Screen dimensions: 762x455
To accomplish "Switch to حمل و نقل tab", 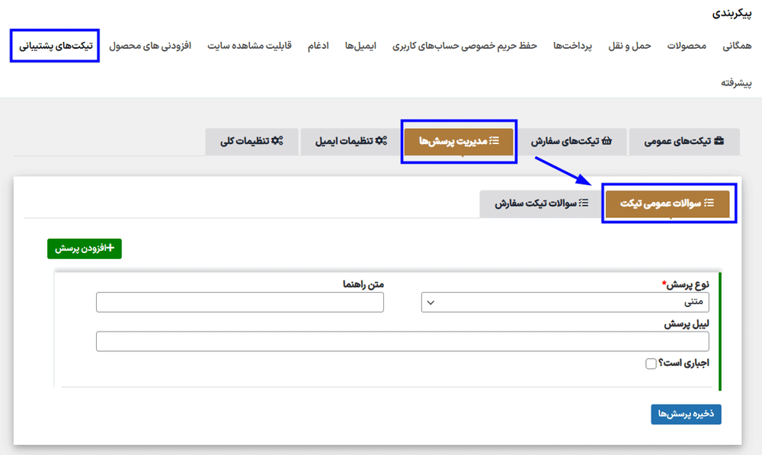I will click(x=629, y=46).
